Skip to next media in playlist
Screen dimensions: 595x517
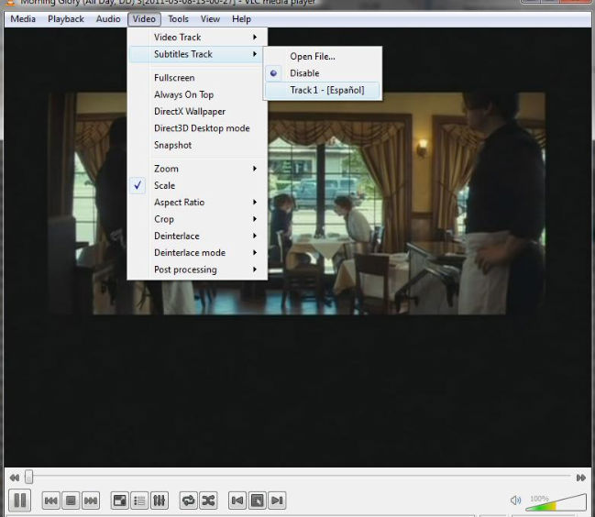[91, 500]
